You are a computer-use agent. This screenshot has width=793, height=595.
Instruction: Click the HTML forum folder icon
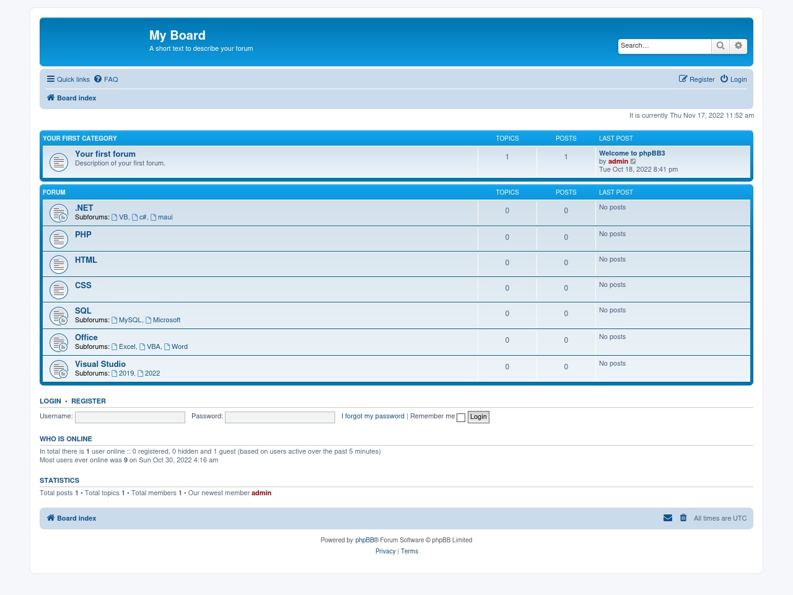tap(59, 264)
